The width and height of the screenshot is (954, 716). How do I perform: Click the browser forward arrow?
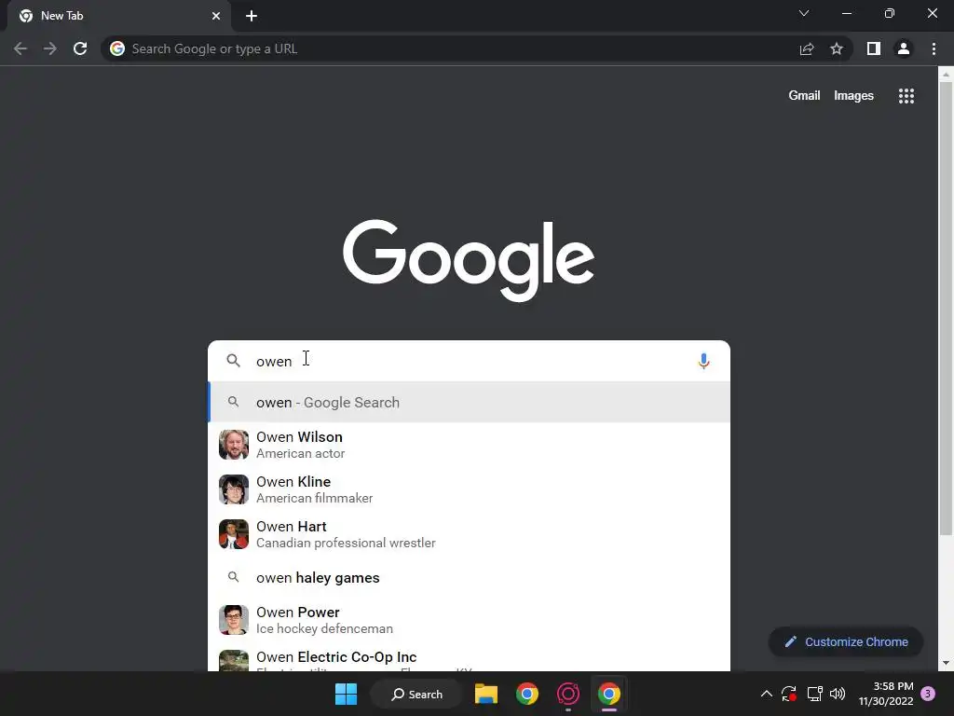tap(50, 48)
